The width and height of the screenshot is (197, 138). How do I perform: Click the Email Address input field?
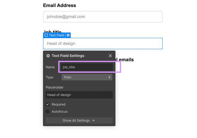(103, 17)
